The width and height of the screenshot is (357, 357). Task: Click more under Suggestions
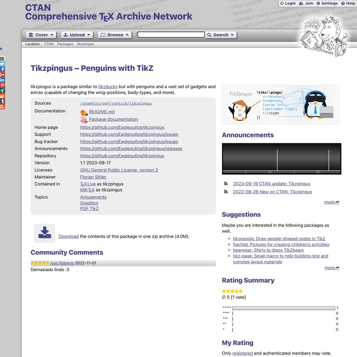(x=332, y=268)
